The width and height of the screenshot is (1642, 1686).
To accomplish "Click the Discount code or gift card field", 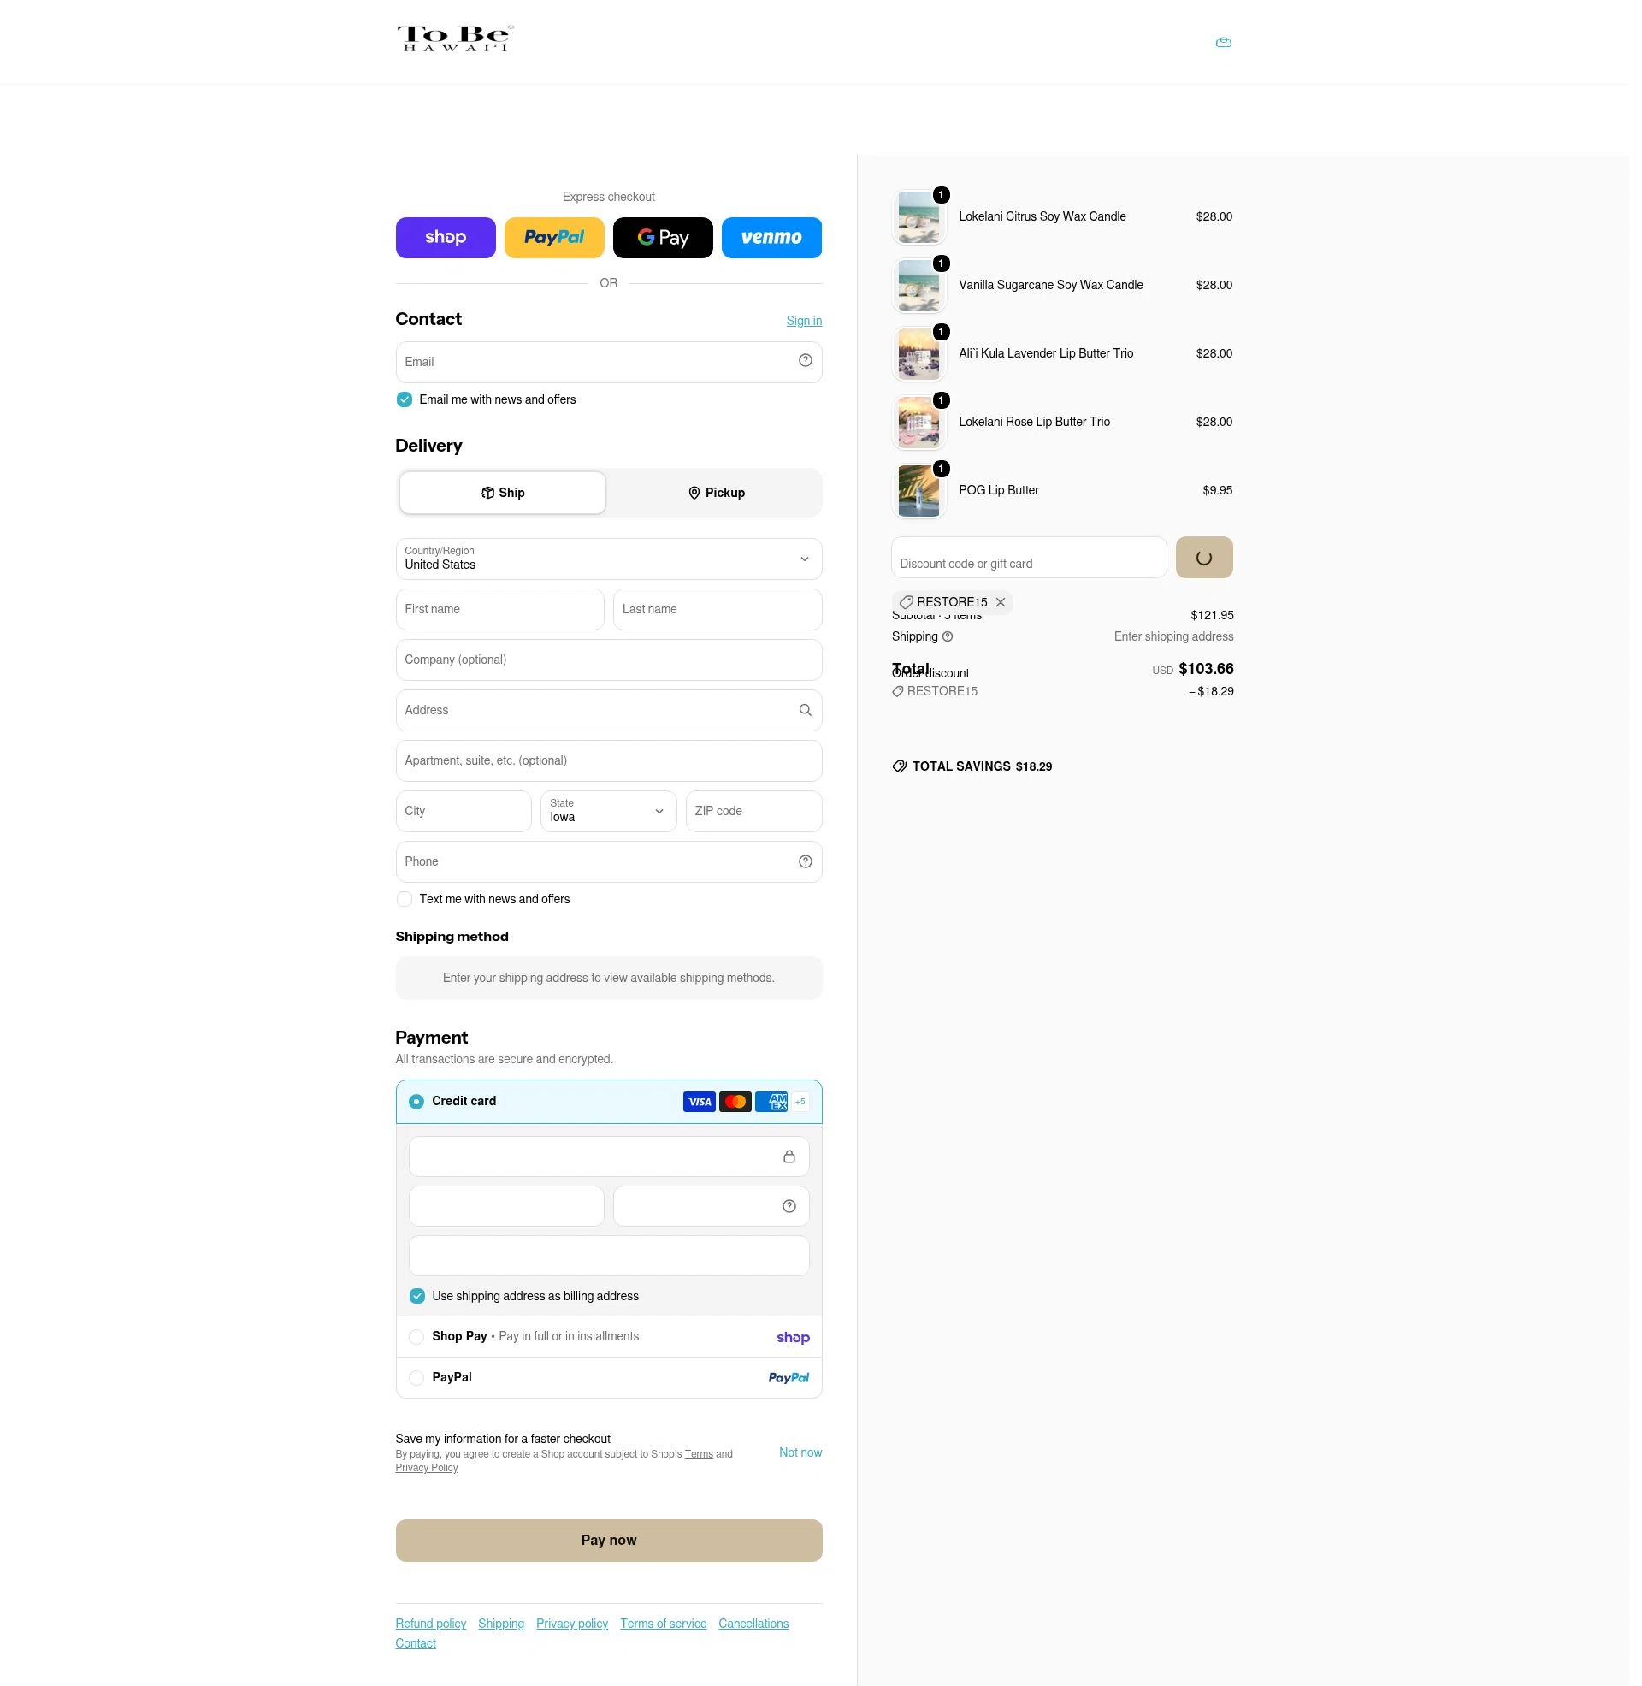I will (1028, 558).
